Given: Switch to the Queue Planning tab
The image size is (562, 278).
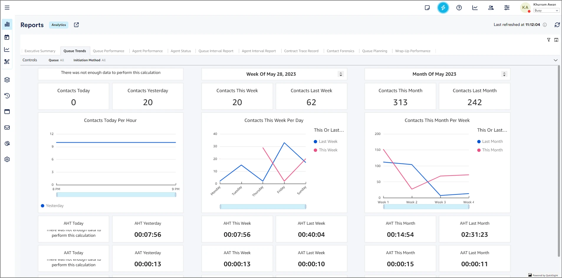Looking at the screenshot, I should (374, 51).
